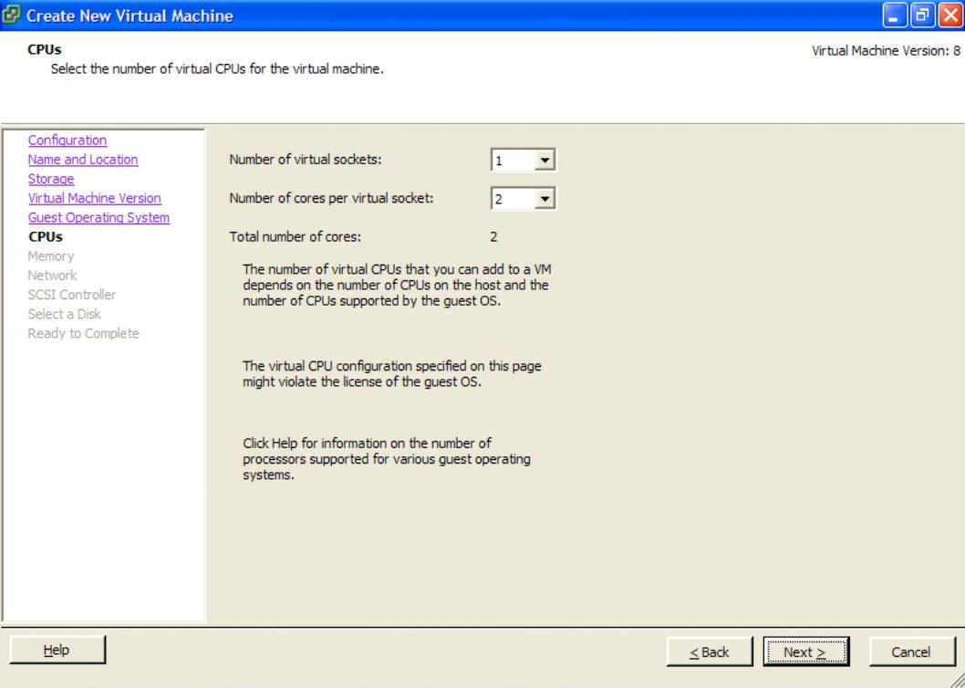965x688 pixels.
Task: Click the vSphere icon in the title bar
Action: (x=11, y=15)
